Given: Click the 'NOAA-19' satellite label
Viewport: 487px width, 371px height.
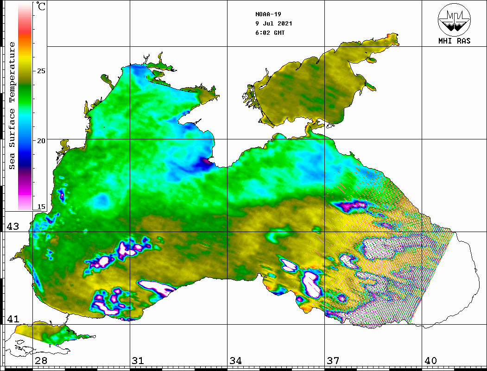Looking at the screenshot, I should tap(268, 14).
